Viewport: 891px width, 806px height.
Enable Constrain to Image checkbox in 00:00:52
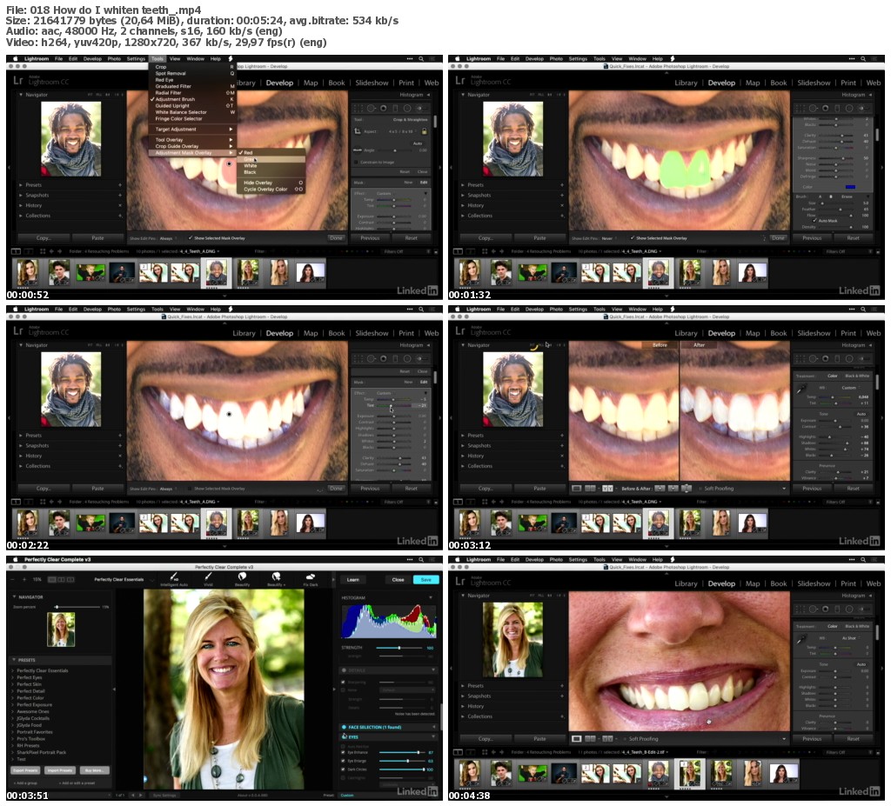[x=356, y=163]
